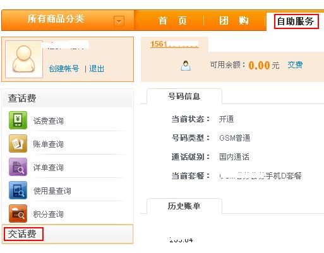Click the 退出 logout link

pyautogui.click(x=97, y=69)
